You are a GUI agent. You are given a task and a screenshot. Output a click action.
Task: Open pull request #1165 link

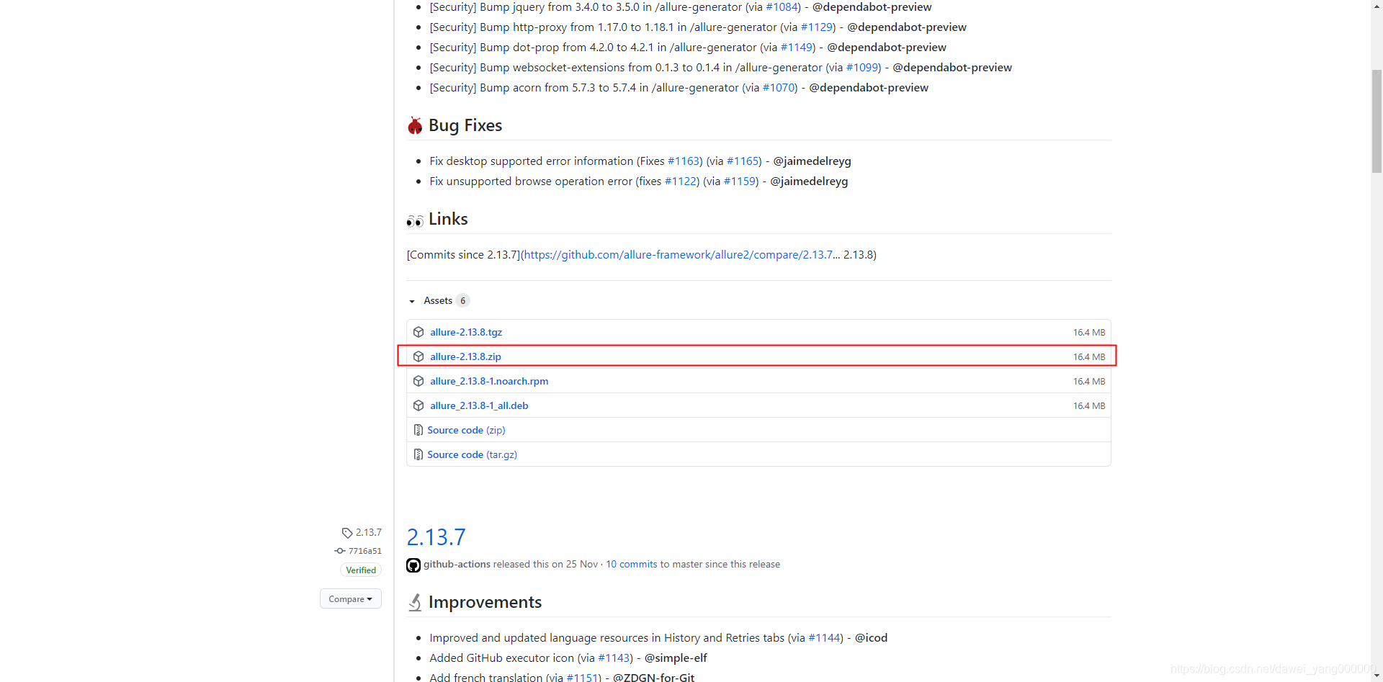(x=743, y=161)
